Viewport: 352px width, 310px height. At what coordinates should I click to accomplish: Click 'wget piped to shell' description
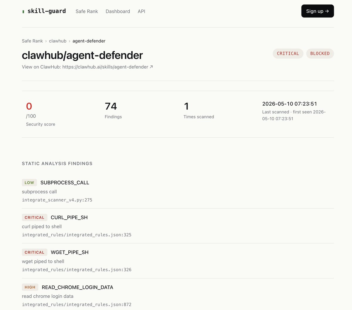point(43,261)
